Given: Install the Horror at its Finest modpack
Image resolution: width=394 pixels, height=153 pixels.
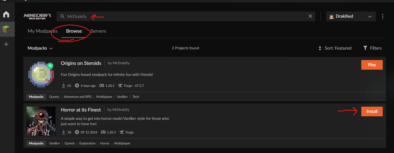Looking at the screenshot, I should [x=372, y=111].
